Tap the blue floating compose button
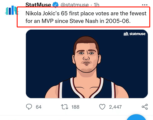This screenshot has height=120, width=153. click(136, 117)
